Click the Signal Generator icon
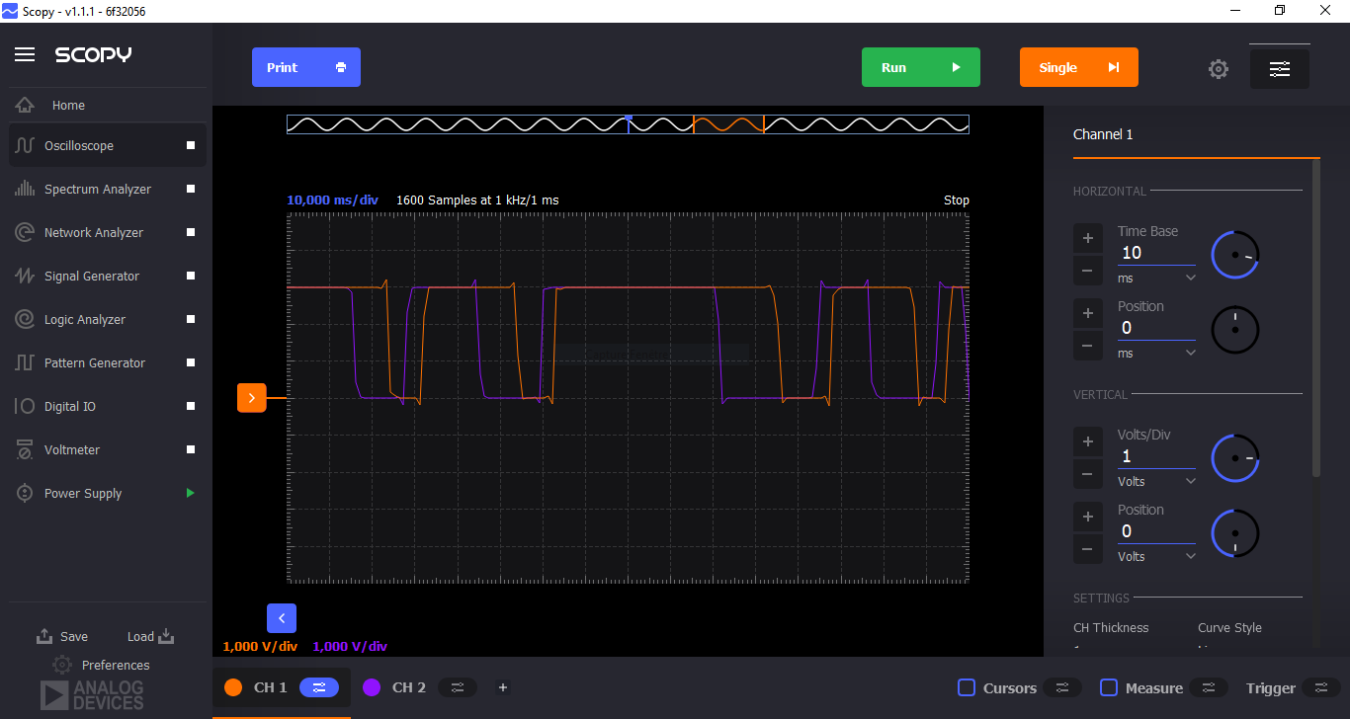 [25, 276]
